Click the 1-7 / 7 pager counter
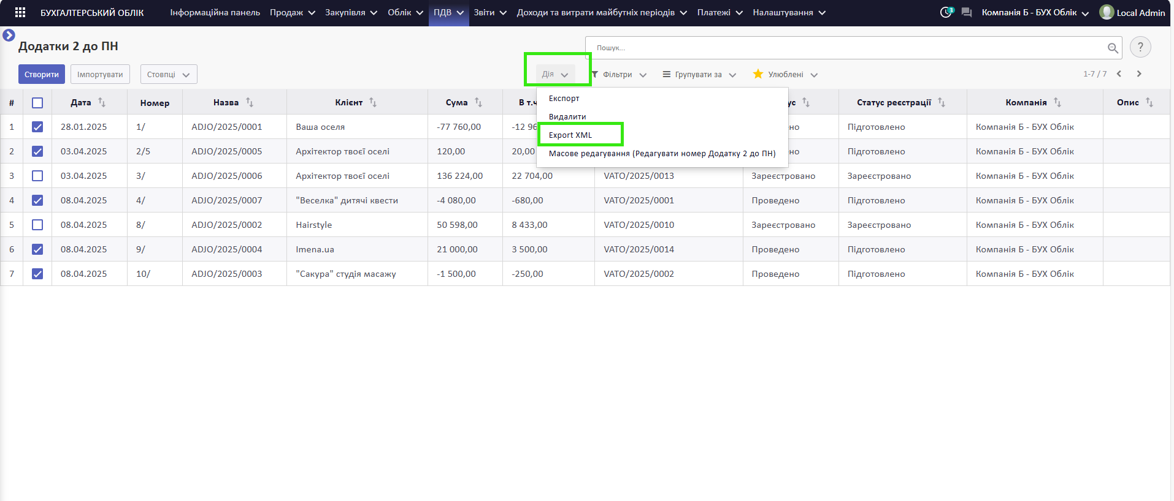Image resolution: width=1174 pixels, height=501 pixels. click(1095, 74)
